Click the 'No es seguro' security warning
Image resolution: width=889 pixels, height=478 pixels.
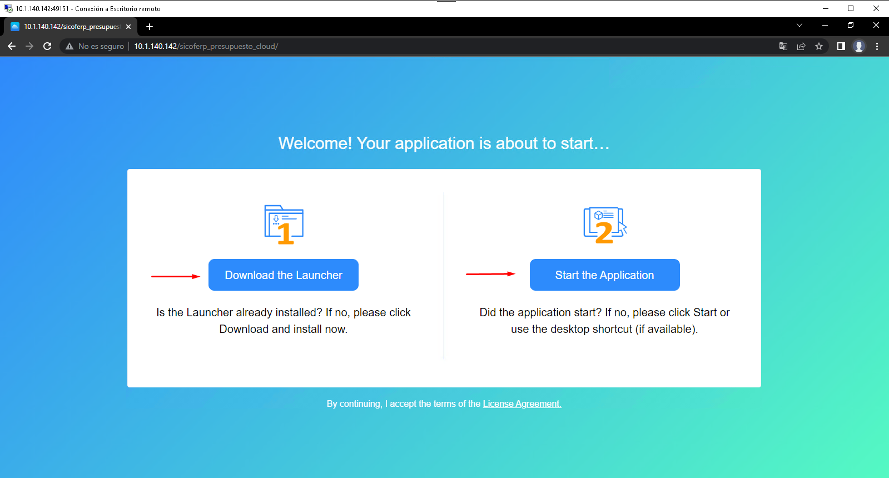coord(95,46)
